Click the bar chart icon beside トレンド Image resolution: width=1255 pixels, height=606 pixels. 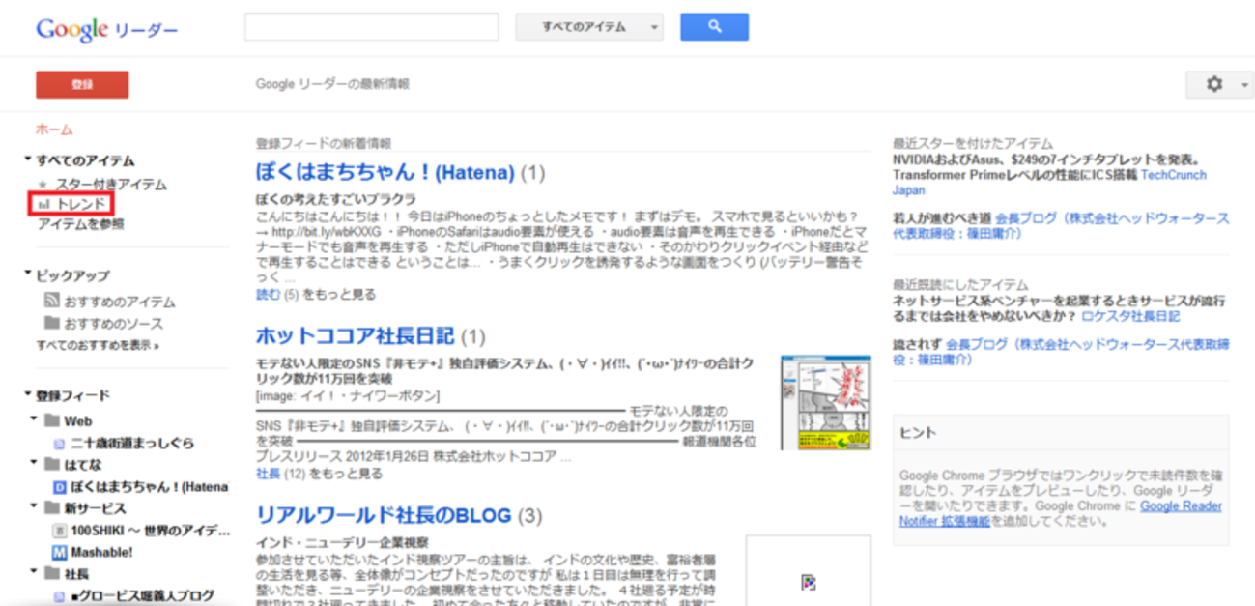pyautogui.click(x=43, y=204)
